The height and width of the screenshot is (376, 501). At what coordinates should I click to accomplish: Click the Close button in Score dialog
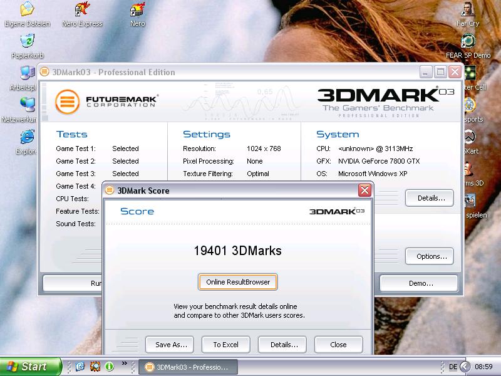[339, 345]
